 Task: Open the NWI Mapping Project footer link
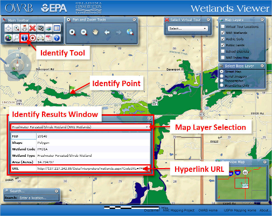179,210
